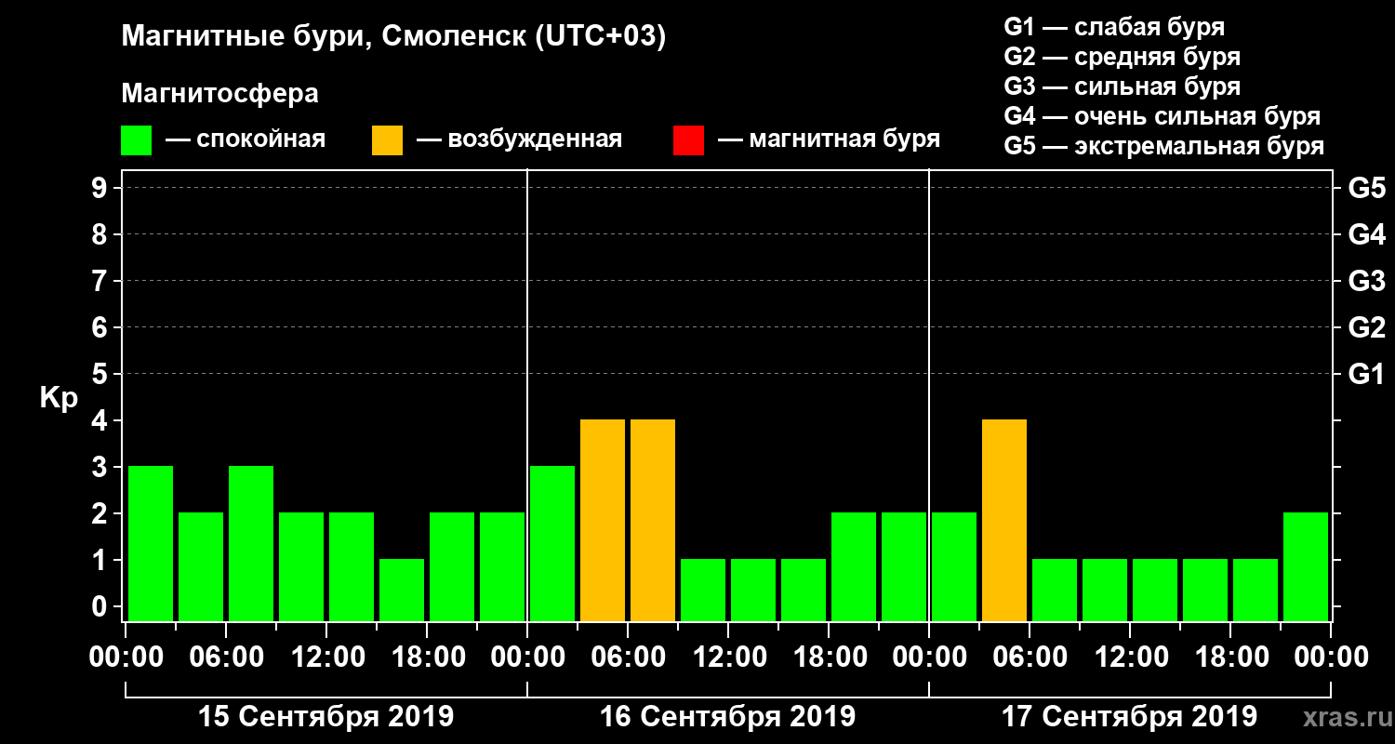Select the orange Kp 4 bar on 17 September
The image size is (1395, 744).
[x=1004, y=520]
